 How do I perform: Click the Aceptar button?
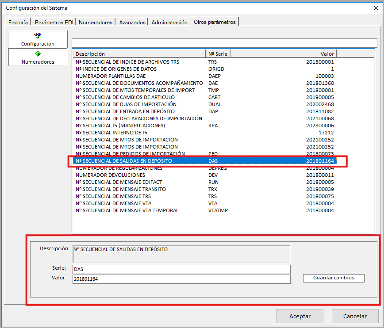pyautogui.click(x=300, y=316)
